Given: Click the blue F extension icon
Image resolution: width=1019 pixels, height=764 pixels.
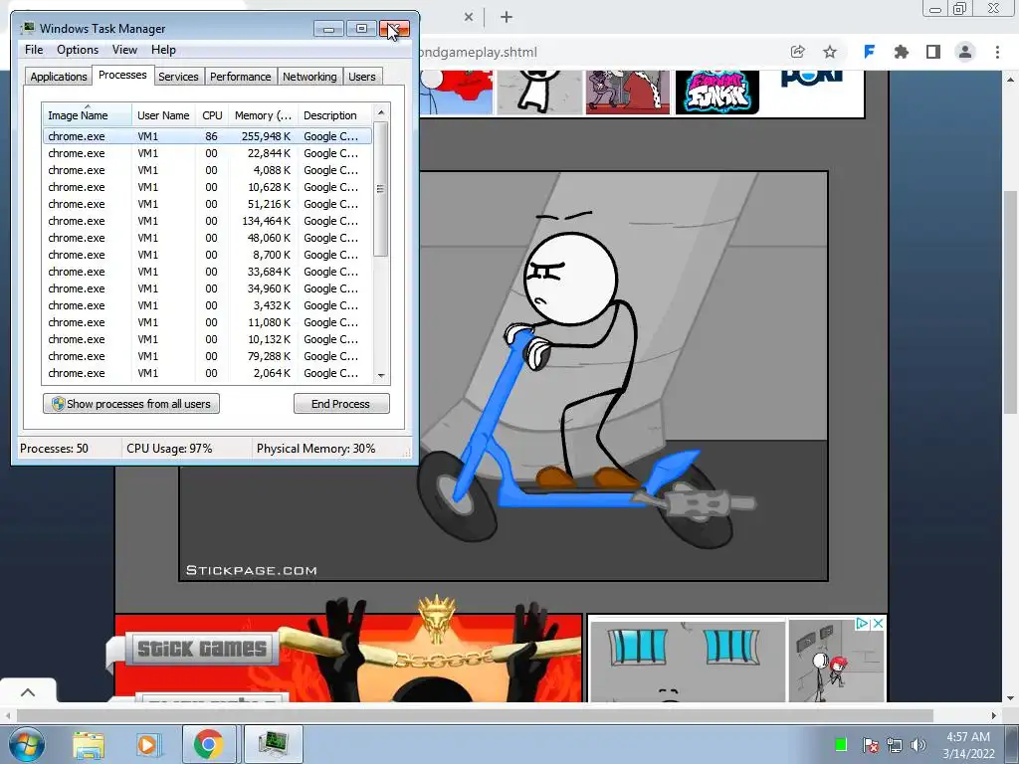Looking at the screenshot, I should pos(869,52).
